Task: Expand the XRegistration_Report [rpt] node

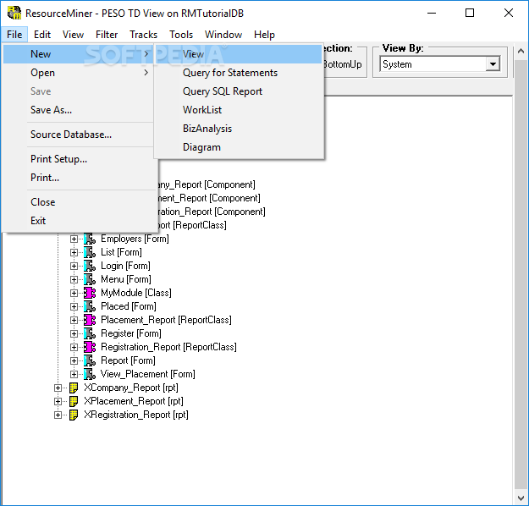Action: click(58, 415)
